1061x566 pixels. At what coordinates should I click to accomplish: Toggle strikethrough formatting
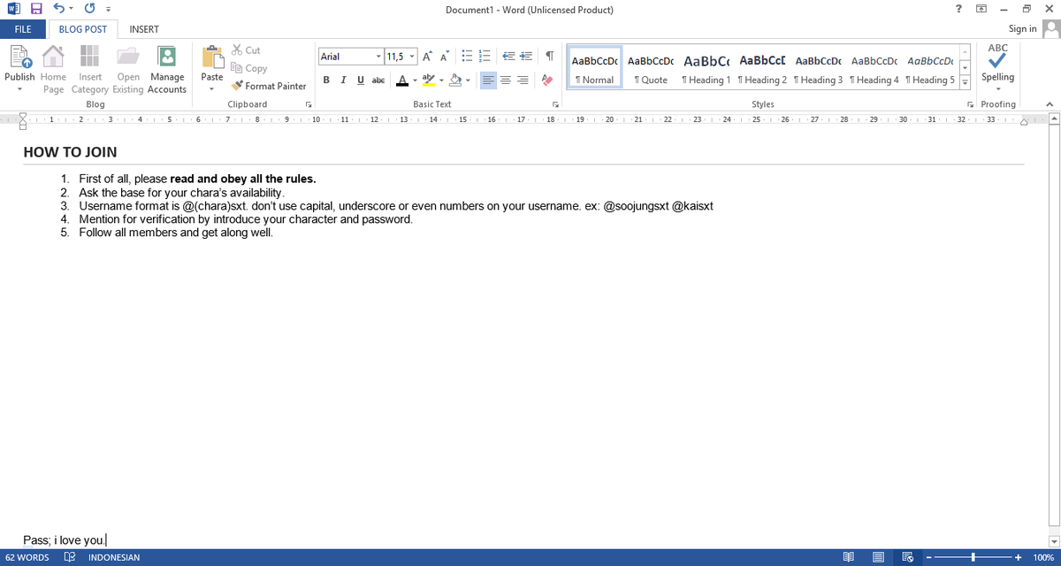[378, 80]
